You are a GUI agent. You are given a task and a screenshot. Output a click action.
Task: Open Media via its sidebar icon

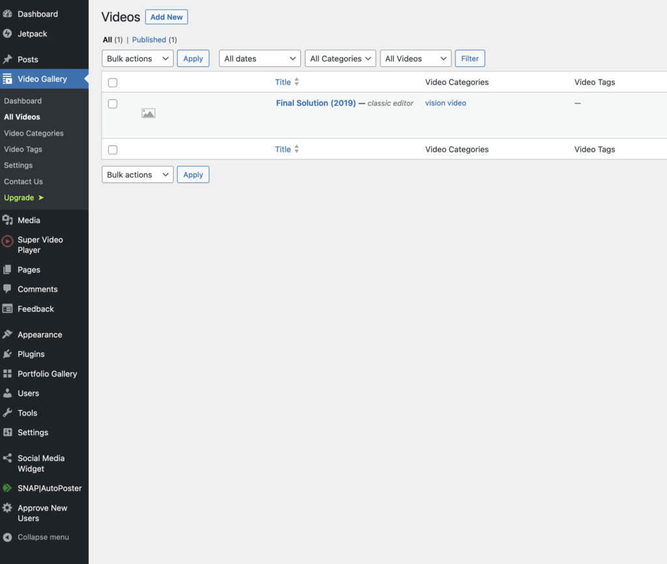point(7,220)
